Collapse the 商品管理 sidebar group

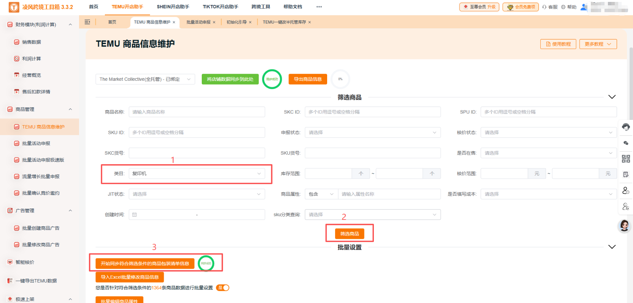(x=70, y=109)
